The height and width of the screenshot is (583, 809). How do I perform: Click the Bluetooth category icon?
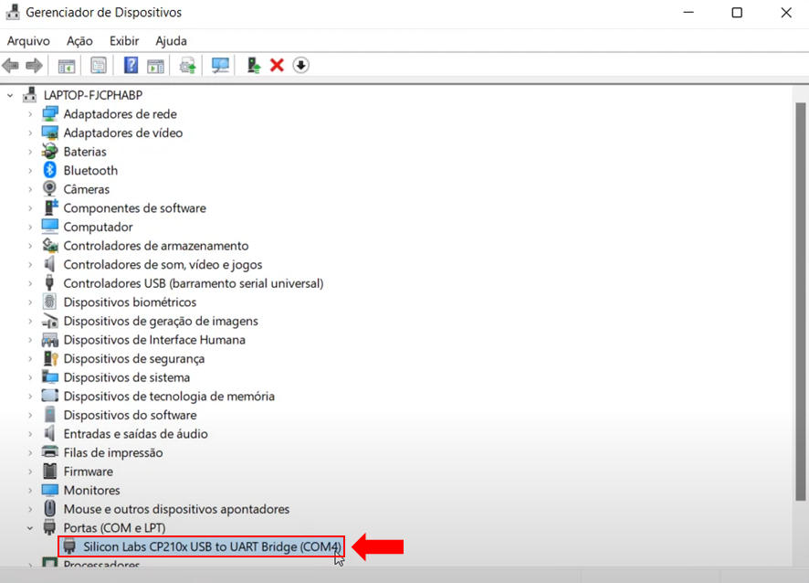(x=49, y=170)
